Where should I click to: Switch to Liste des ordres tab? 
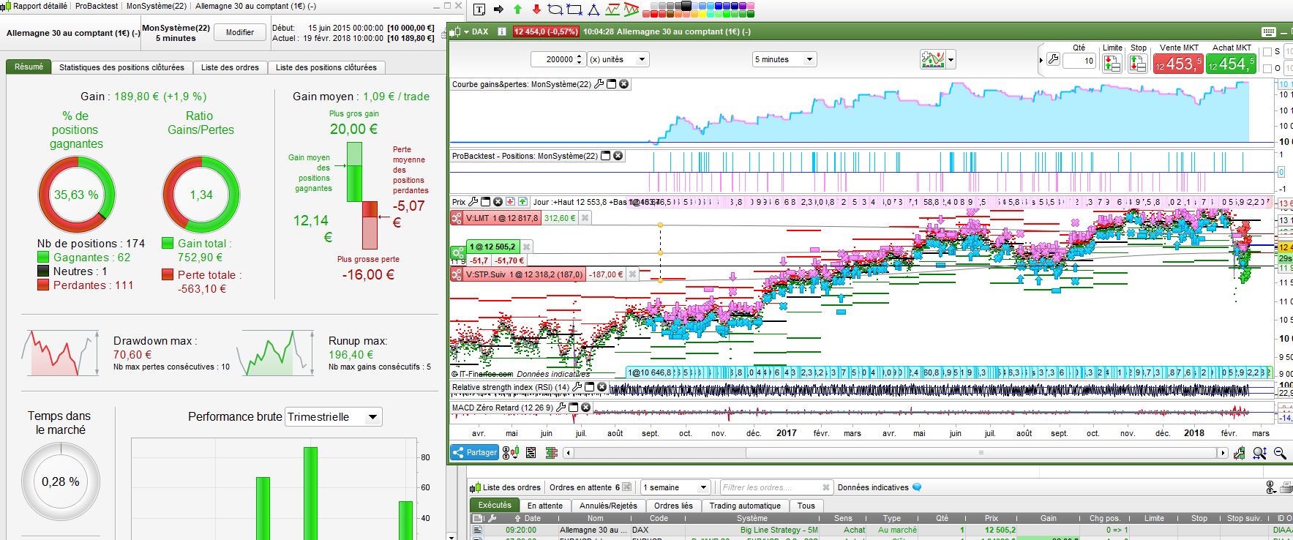(x=230, y=67)
